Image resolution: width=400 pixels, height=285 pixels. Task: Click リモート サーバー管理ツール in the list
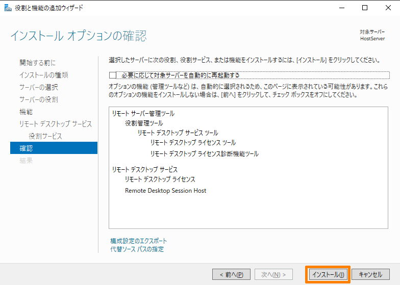click(x=143, y=113)
